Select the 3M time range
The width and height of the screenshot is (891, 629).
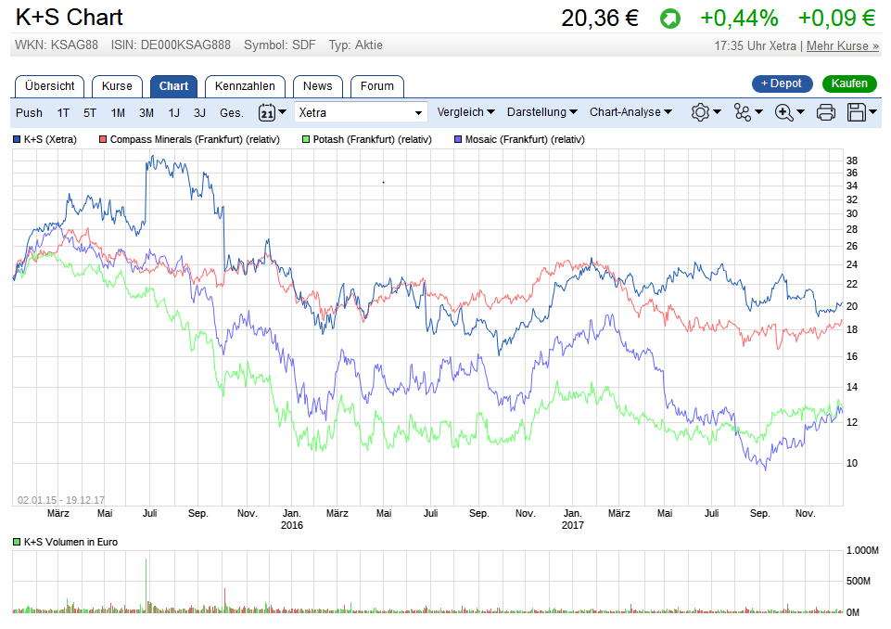pos(146,112)
